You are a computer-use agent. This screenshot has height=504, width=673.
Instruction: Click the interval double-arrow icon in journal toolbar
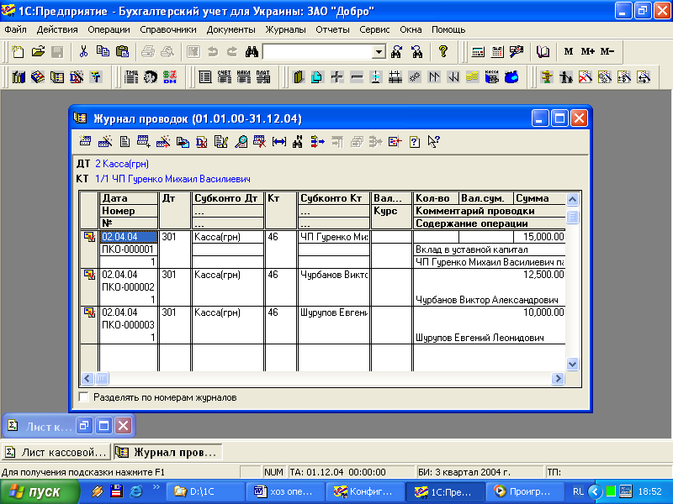pyautogui.click(x=279, y=141)
